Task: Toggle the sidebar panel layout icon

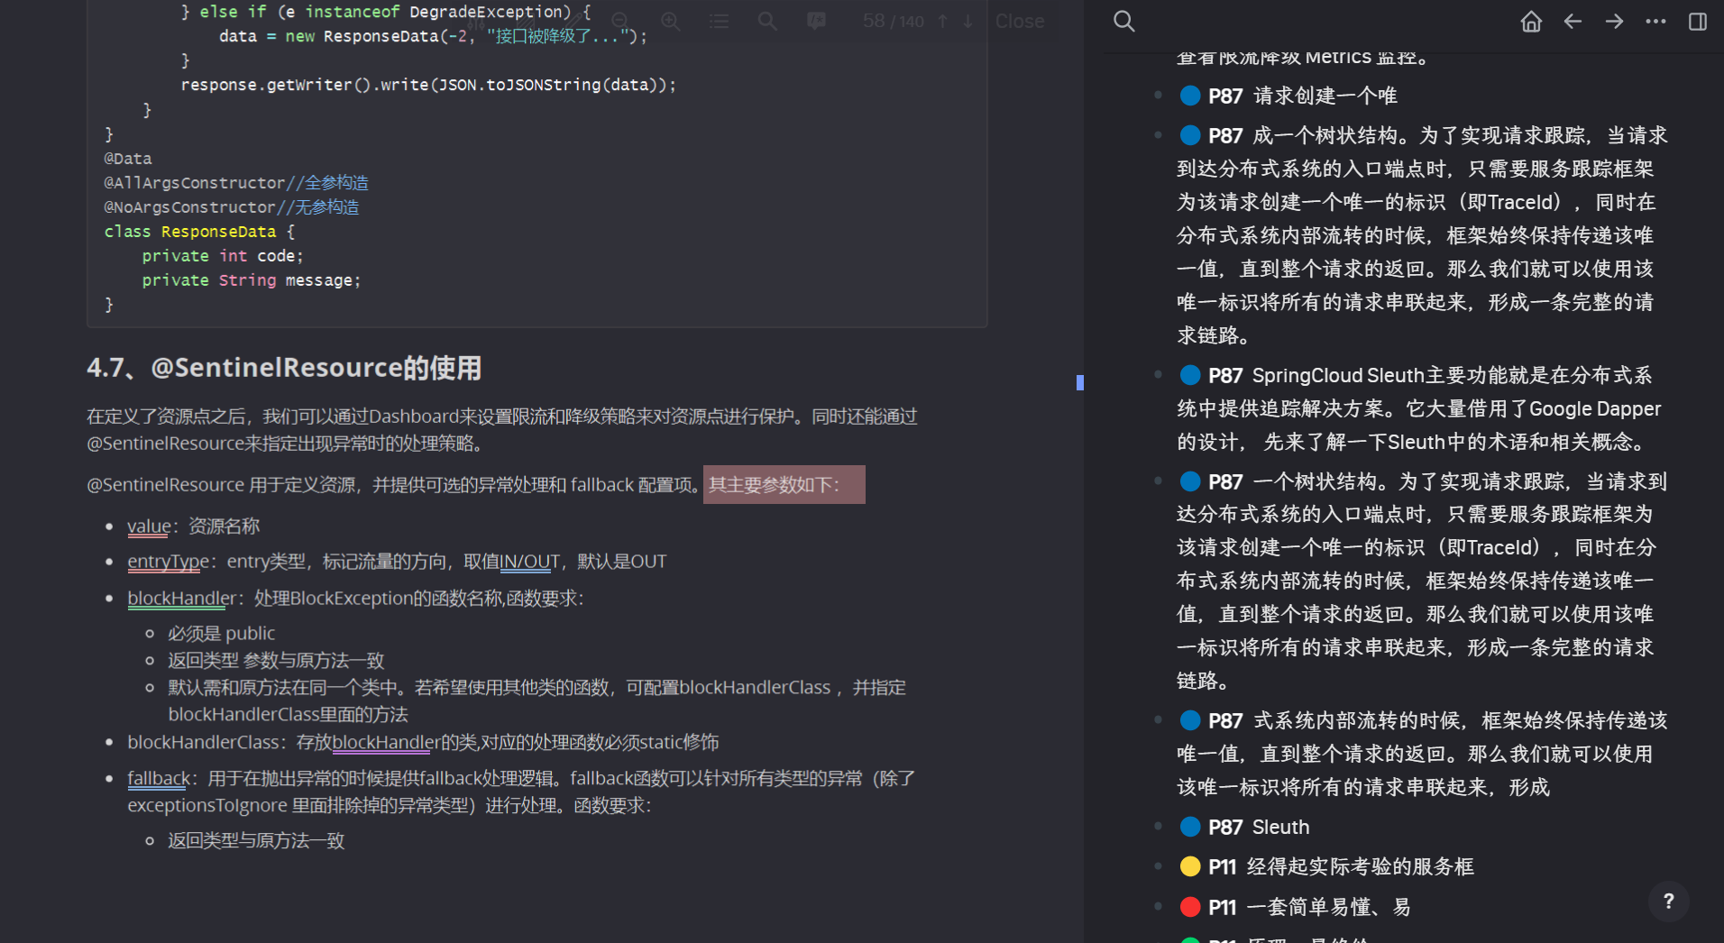Action: click(1697, 21)
